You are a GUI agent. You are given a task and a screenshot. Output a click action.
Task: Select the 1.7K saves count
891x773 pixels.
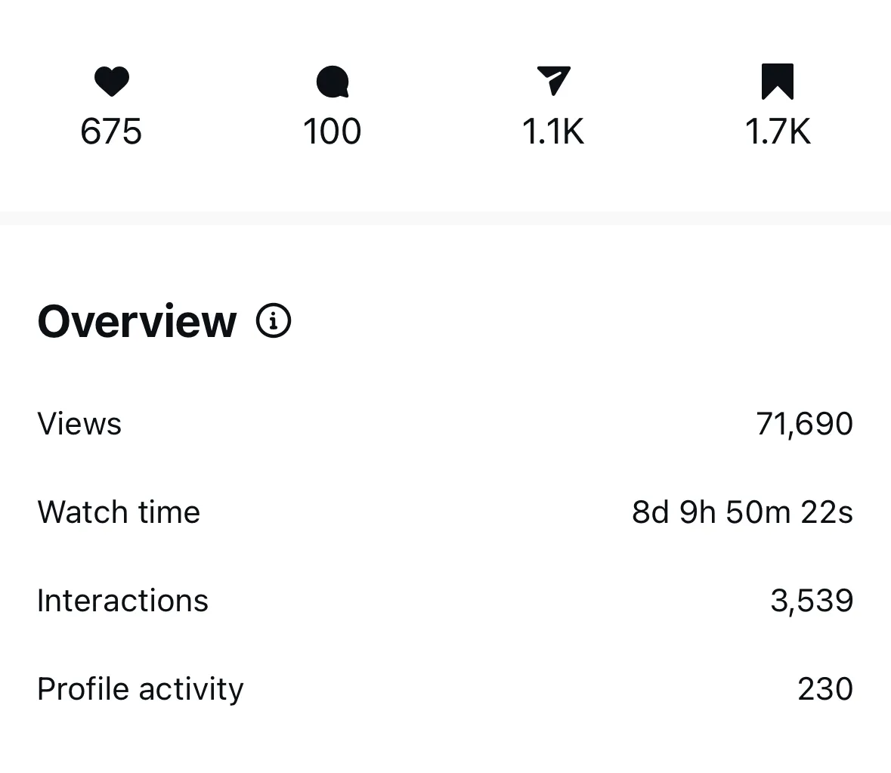click(x=778, y=132)
